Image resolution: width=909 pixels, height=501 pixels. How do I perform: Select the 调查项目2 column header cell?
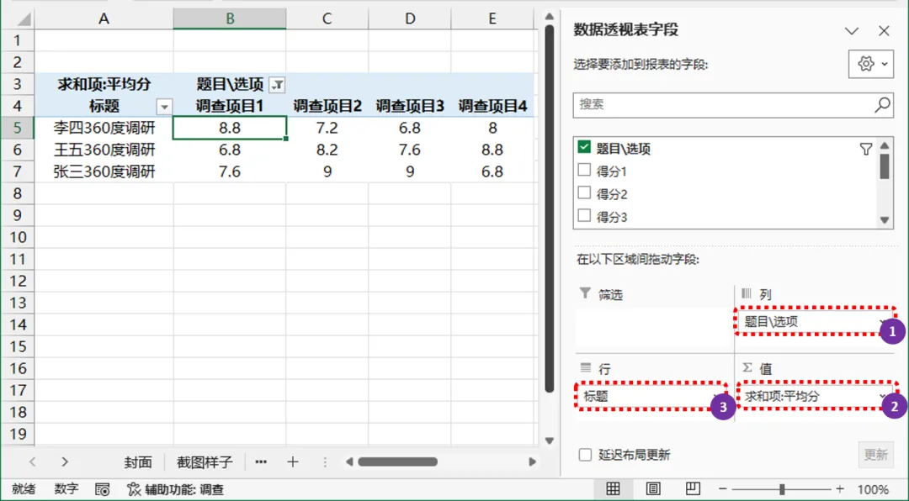327,106
